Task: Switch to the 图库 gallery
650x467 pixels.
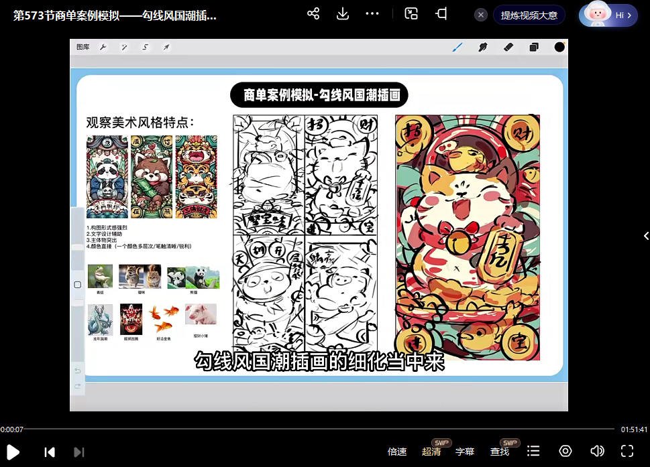Action: tap(83, 47)
